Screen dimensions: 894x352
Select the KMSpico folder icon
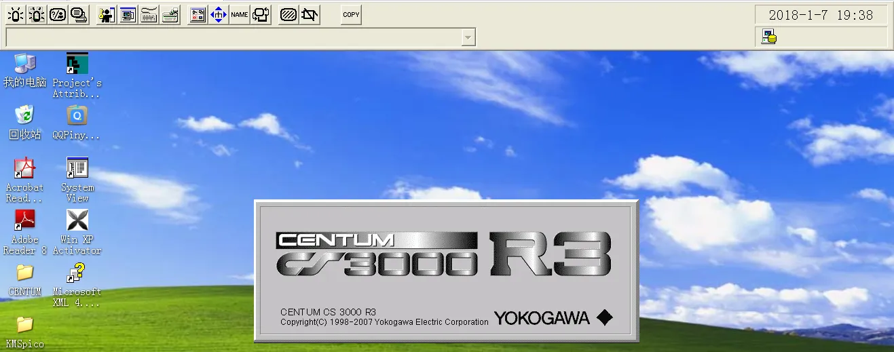point(24,332)
